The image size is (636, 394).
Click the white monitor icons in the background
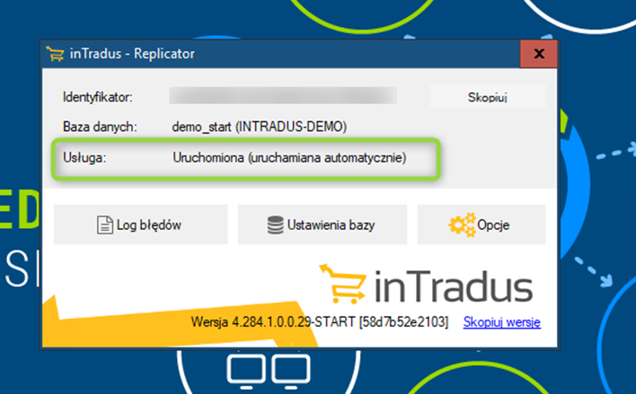pos(265,371)
